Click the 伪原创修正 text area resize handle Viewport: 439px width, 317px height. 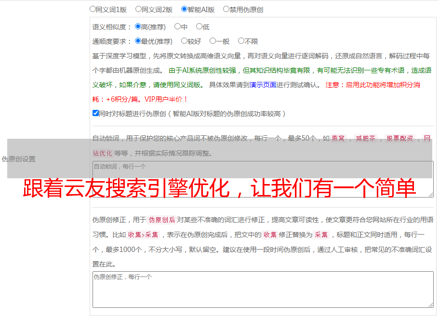point(430,304)
